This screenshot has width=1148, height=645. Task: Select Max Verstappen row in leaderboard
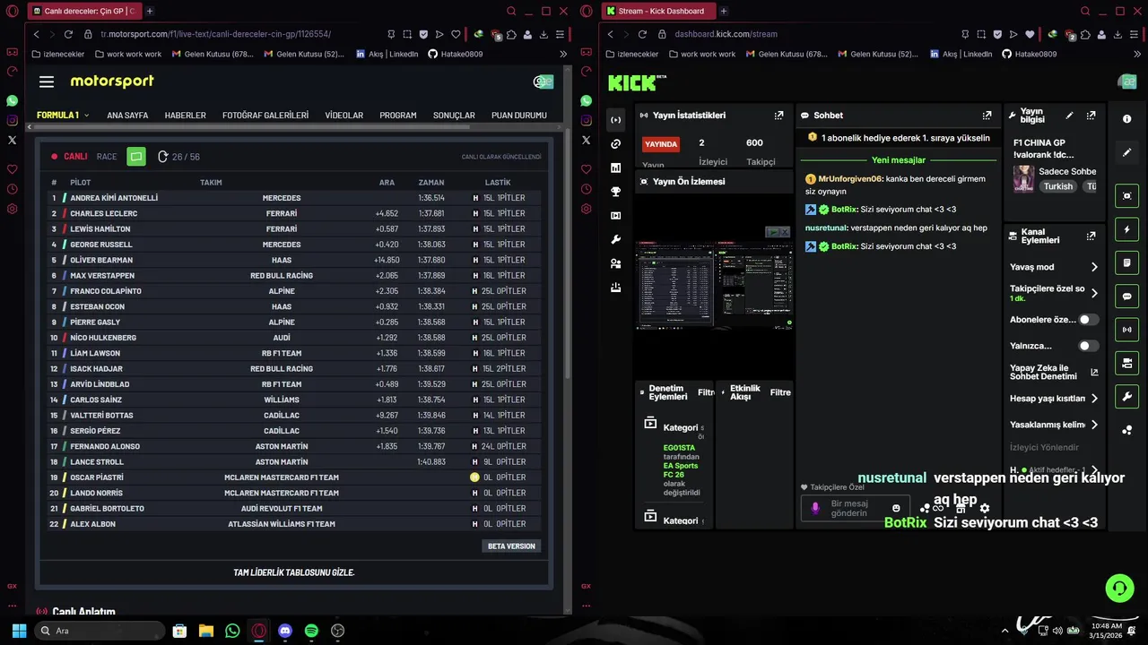point(294,275)
